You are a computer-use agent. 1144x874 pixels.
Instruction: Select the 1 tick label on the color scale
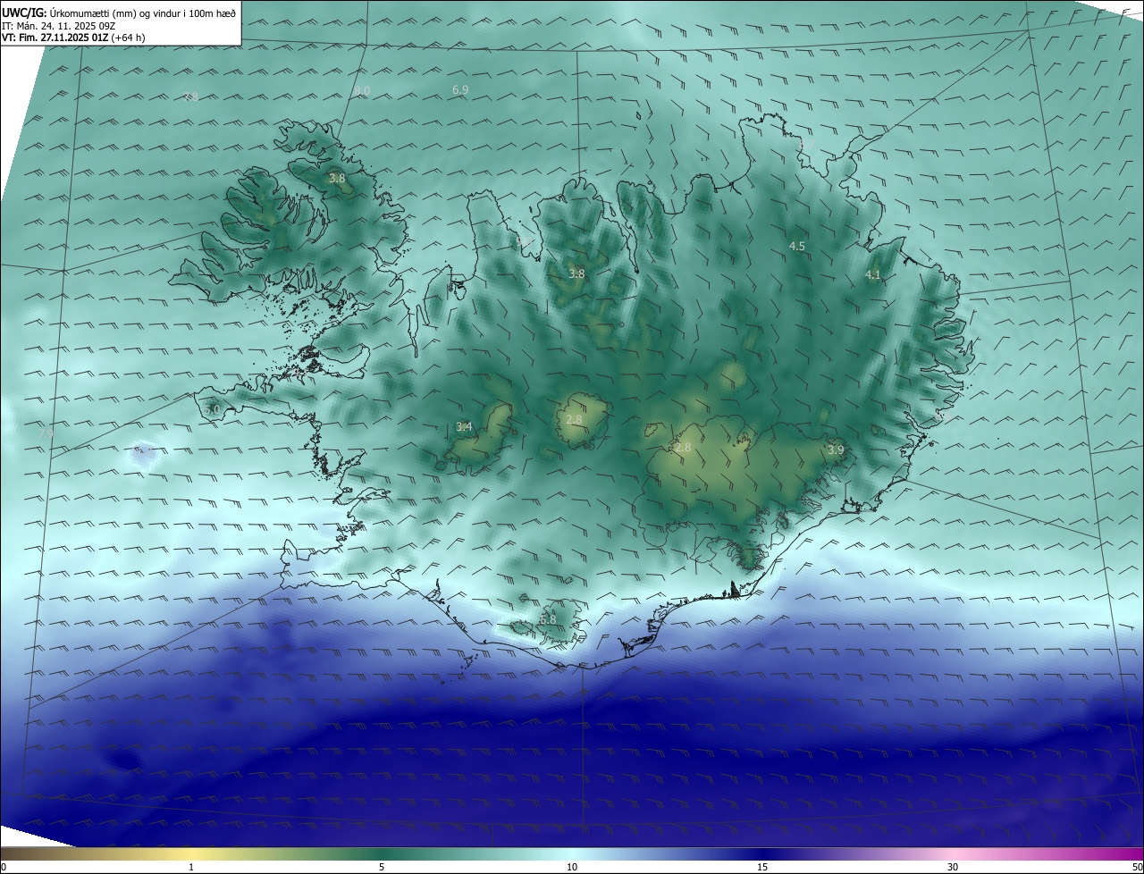[x=192, y=867]
